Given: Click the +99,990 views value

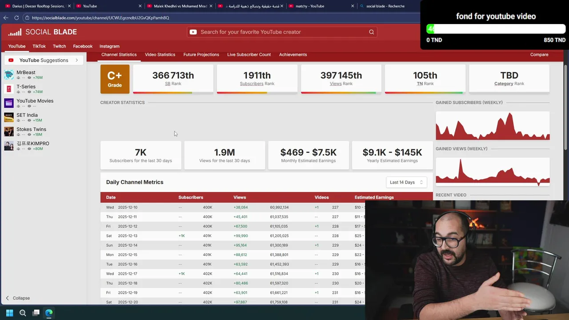Looking at the screenshot, I should point(240,236).
